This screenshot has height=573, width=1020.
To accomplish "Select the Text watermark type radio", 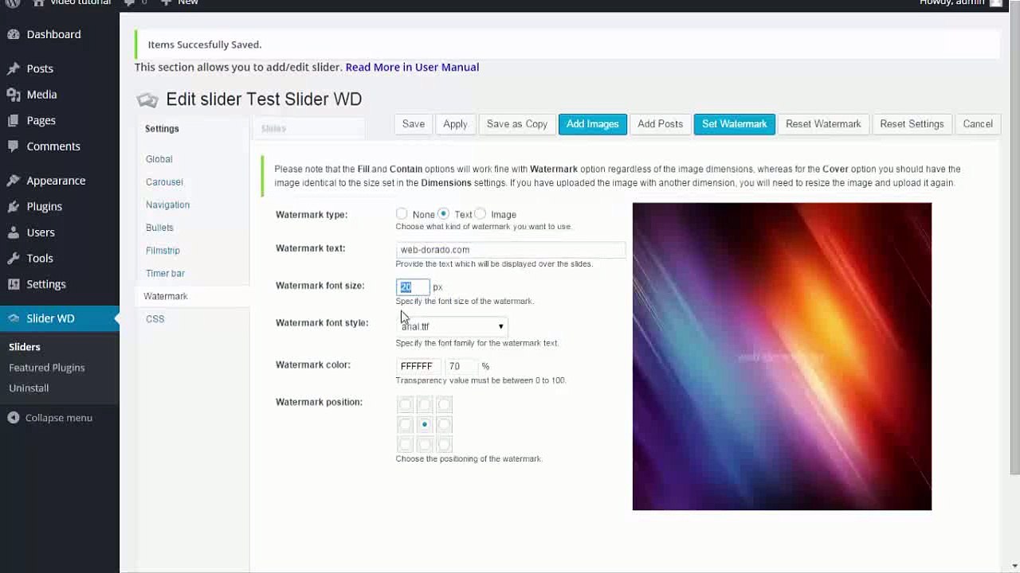I will pyautogui.click(x=443, y=214).
